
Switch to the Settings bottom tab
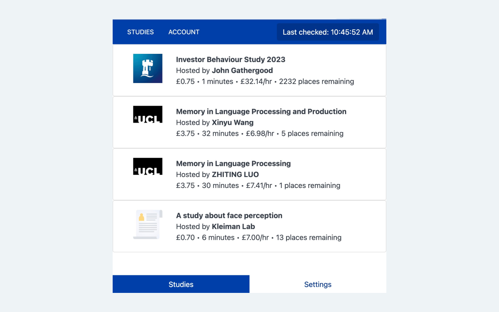(318, 284)
